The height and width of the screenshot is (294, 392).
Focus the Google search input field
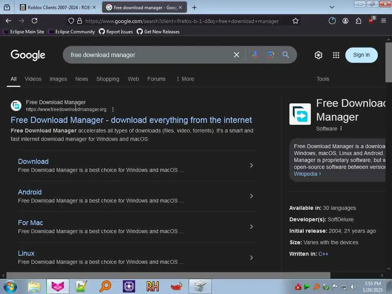click(150, 55)
